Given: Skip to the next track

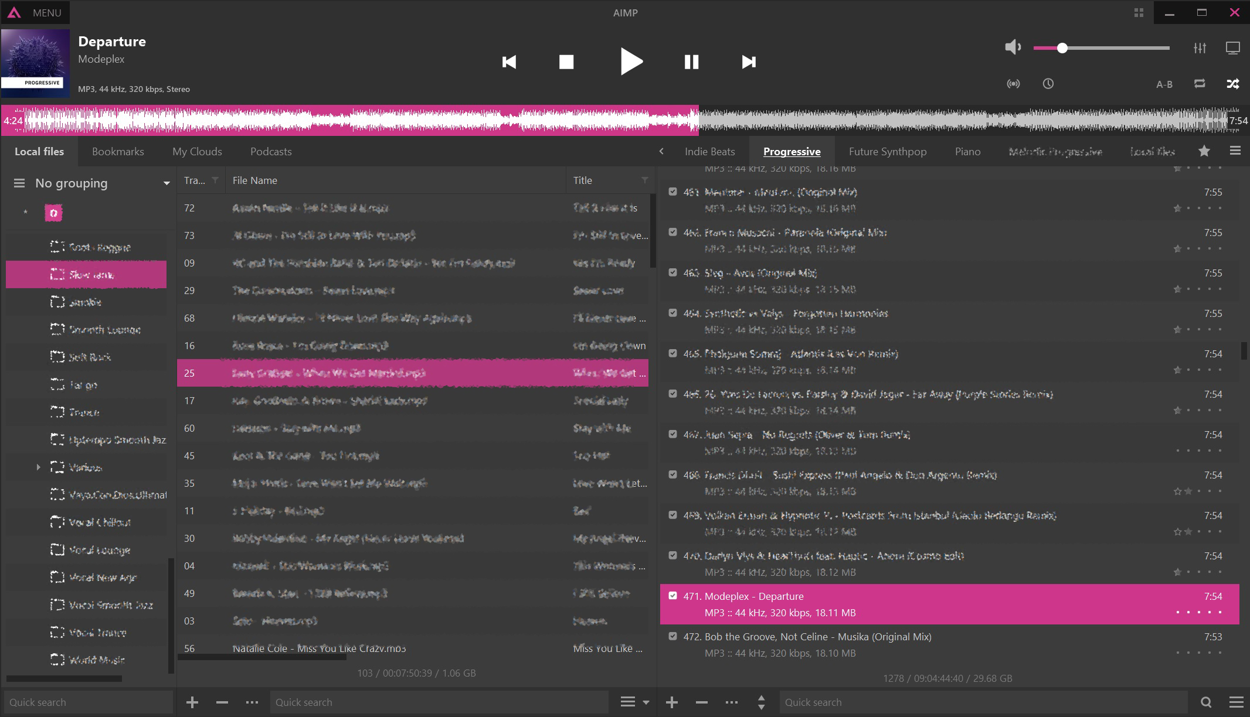Looking at the screenshot, I should [x=748, y=62].
